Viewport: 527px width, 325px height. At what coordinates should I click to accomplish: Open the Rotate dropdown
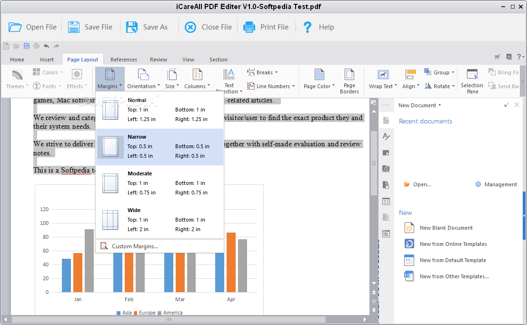[x=439, y=86]
